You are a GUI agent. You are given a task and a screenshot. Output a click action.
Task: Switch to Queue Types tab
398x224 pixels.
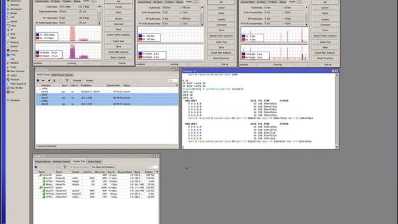pos(94,162)
